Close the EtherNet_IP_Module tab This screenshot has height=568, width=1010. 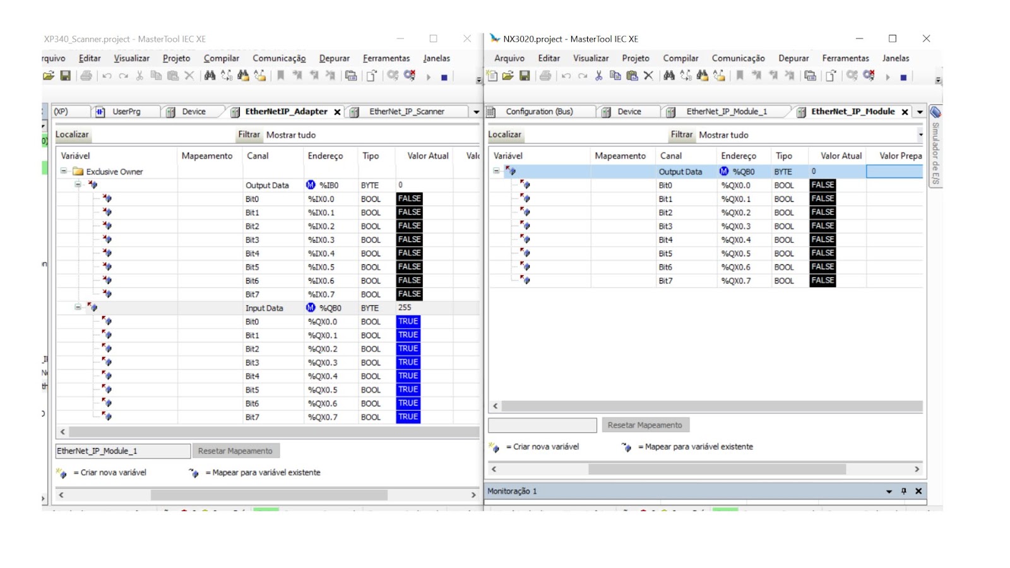pyautogui.click(x=905, y=112)
